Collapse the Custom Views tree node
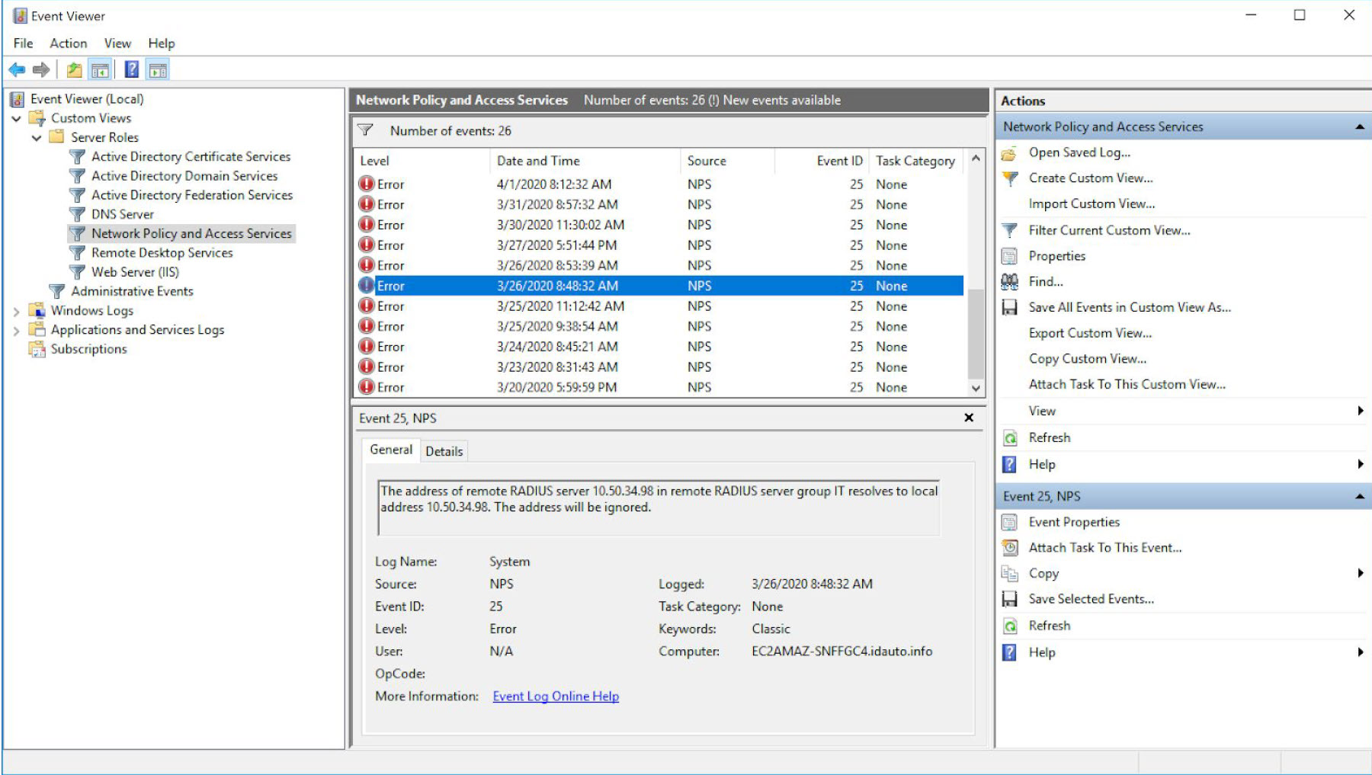 point(16,118)
